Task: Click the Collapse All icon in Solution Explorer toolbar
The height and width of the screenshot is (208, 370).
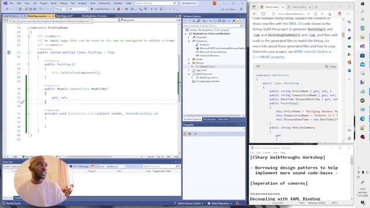Action: point(219,21)
